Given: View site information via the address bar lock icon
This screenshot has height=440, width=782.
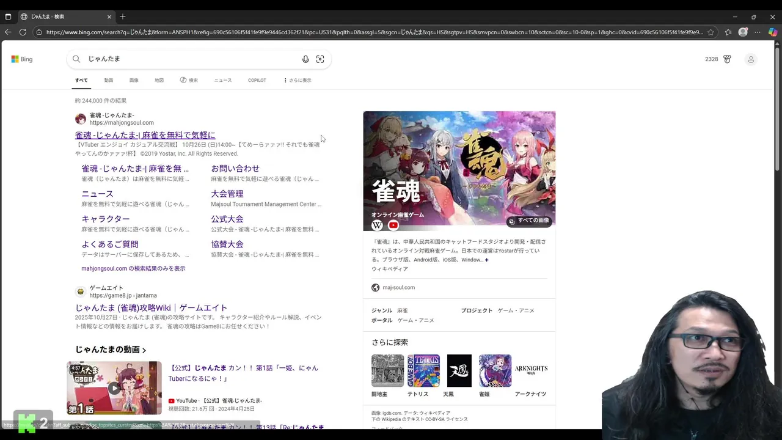Looking at the screenshot, I should [39, 32].
